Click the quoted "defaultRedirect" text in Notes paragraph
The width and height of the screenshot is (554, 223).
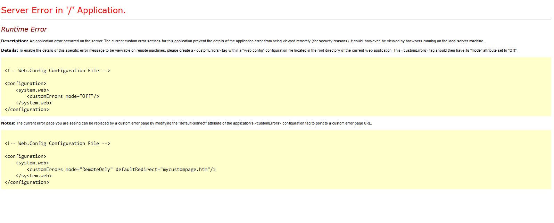point(192,123)
